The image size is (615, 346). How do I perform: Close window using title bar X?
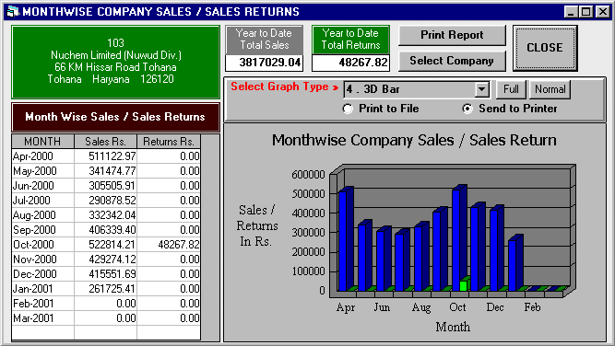602,12
